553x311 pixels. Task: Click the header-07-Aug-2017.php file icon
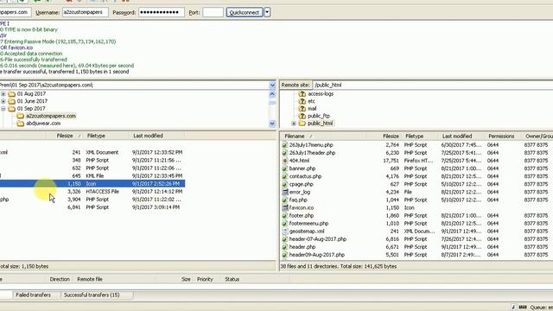285,239
